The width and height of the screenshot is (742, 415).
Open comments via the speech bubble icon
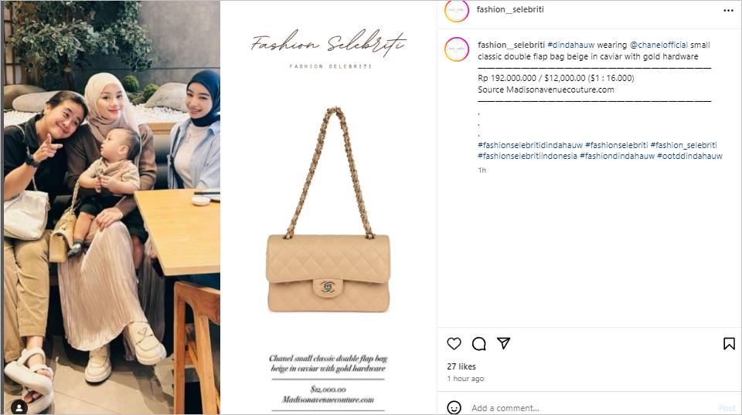click(x=479, y=344)
